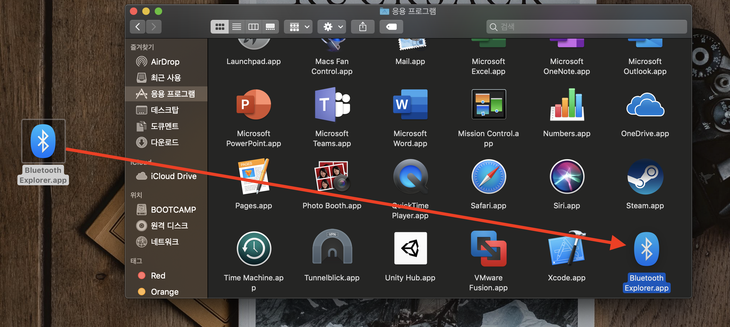Screen dimensions: 730x327
Task: Select Microsoft Excel.app icon
Action: click(x=489, y=43)
